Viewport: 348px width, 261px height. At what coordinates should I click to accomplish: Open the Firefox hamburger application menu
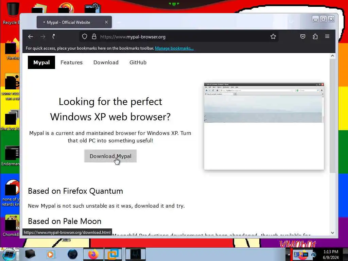[x=327, y=36]
